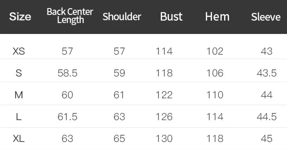Select the Bust column header
This screenshot has height=150, width=287.
[x=171, y=17]
